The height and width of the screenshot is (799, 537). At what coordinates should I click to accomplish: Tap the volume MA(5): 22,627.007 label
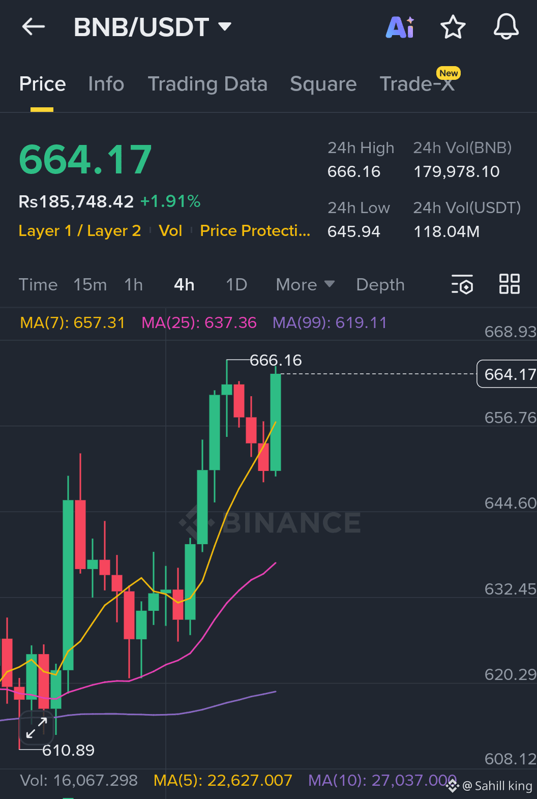tap(223, 781)
